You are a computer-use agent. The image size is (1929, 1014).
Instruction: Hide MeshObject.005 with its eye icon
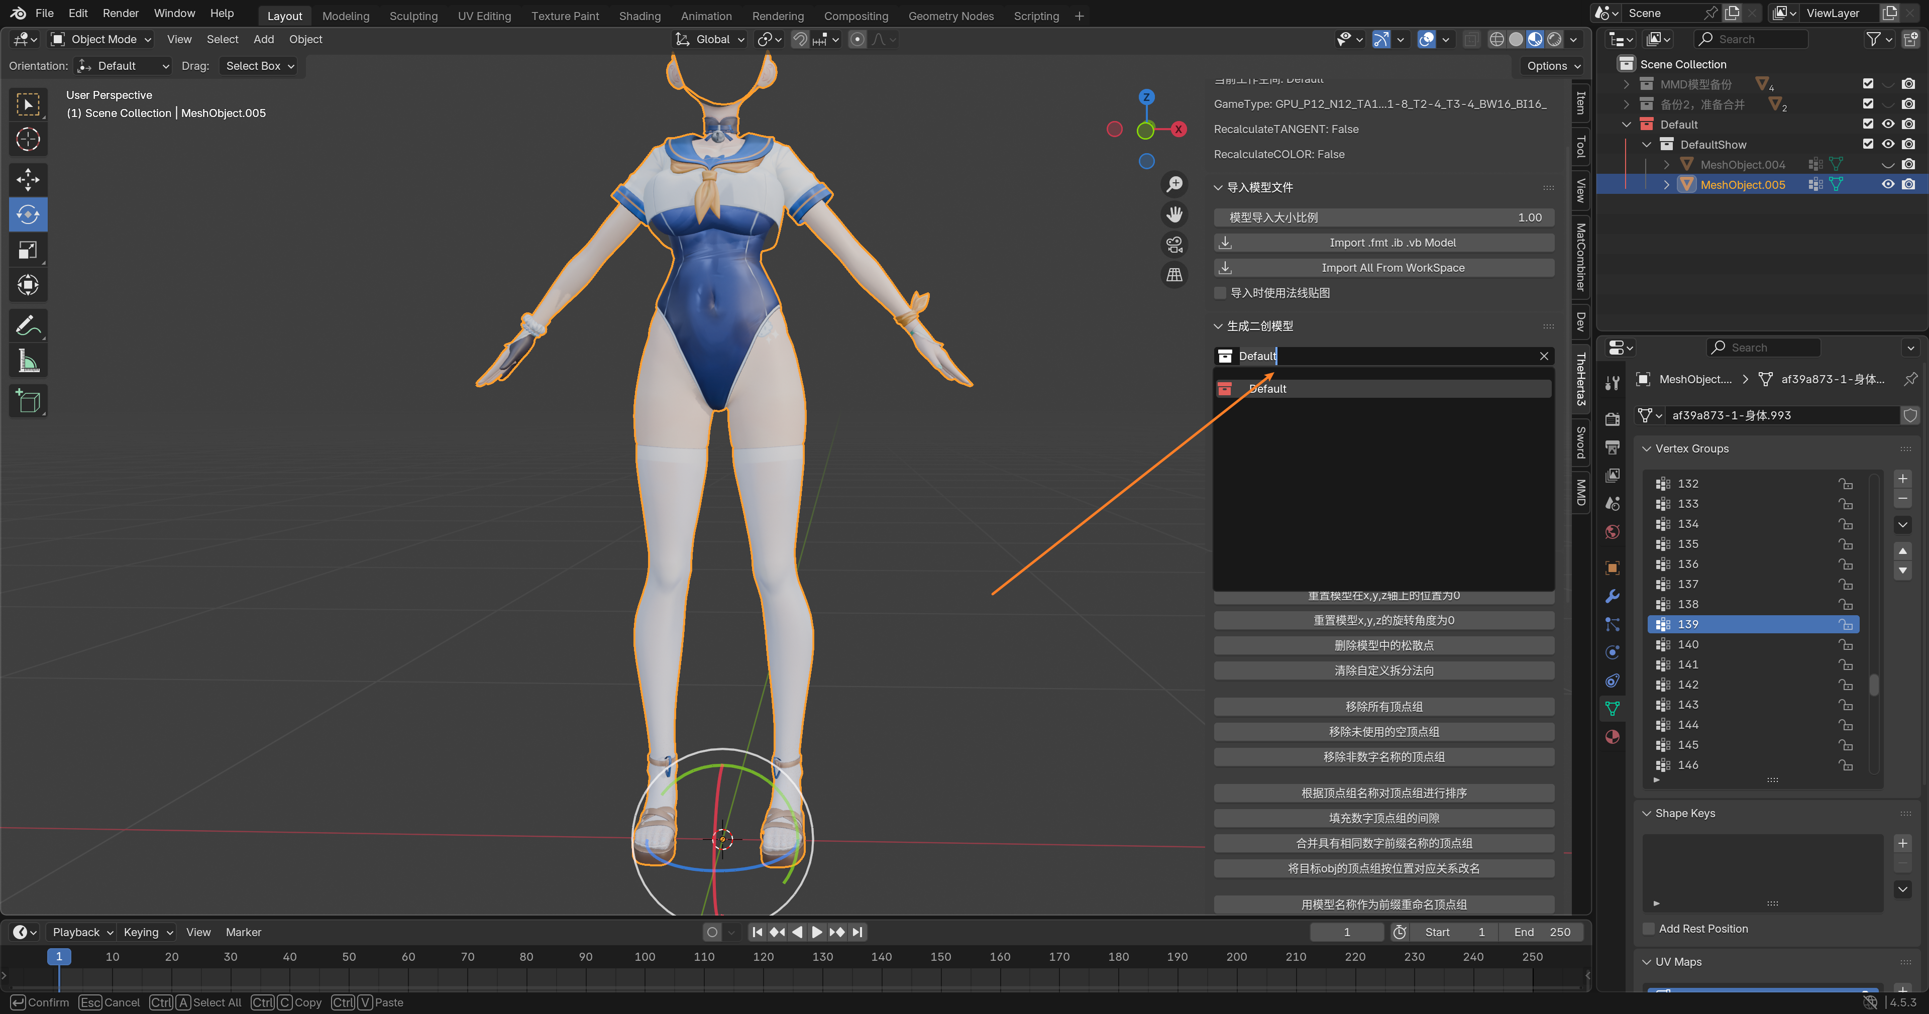pyautogui.click(x=1888, y=184)
